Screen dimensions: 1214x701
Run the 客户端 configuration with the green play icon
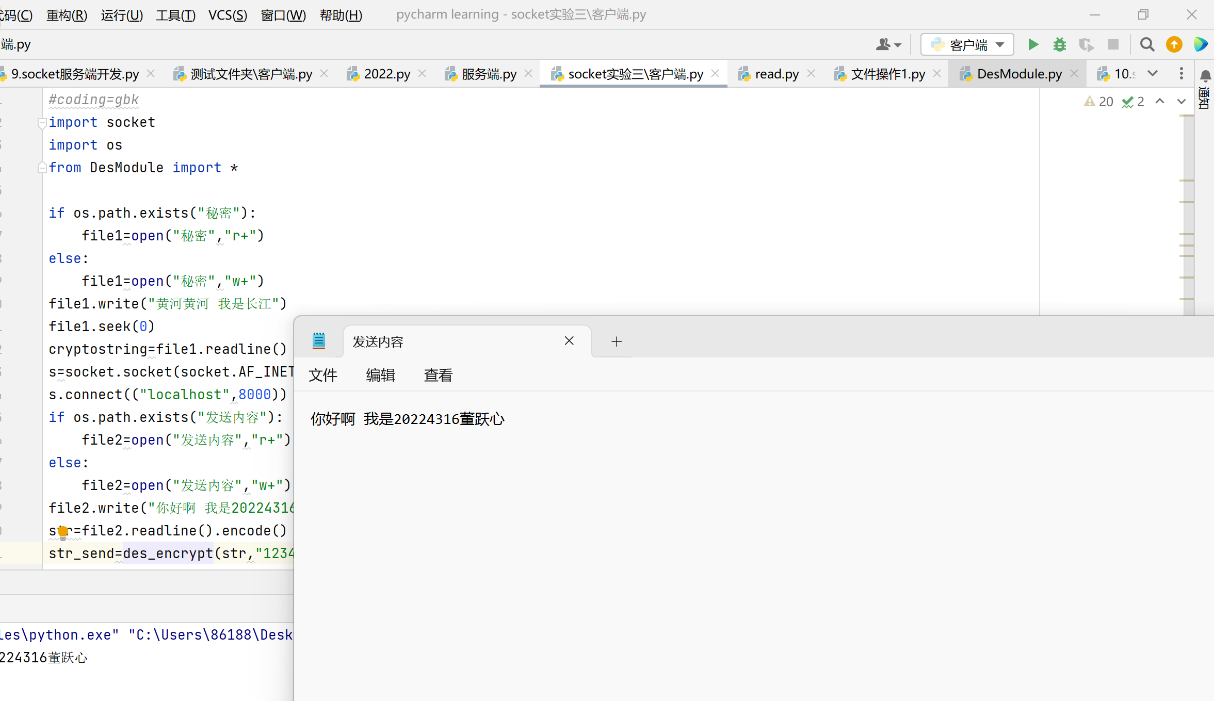pyautogui.click(x=1033, y=44)
